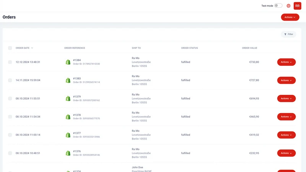Open order reference #1376
The width and height of the screenshot is (306, 172).
77,151
